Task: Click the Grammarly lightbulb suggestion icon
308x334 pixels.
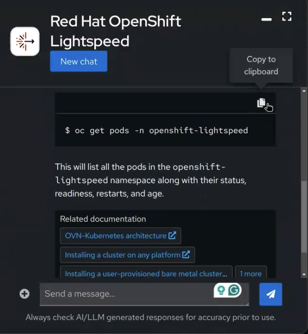Action: (x=221, y=290)
